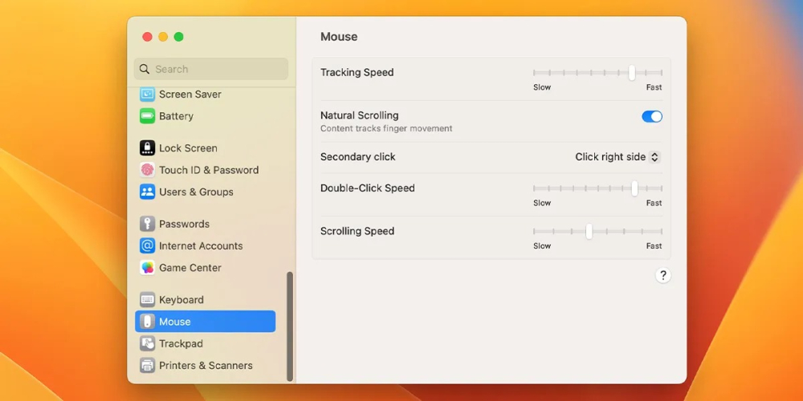Screen dimensions: 803x401
Task: Click the Tracking Speed slider track
Action: (x=597, y=73)
